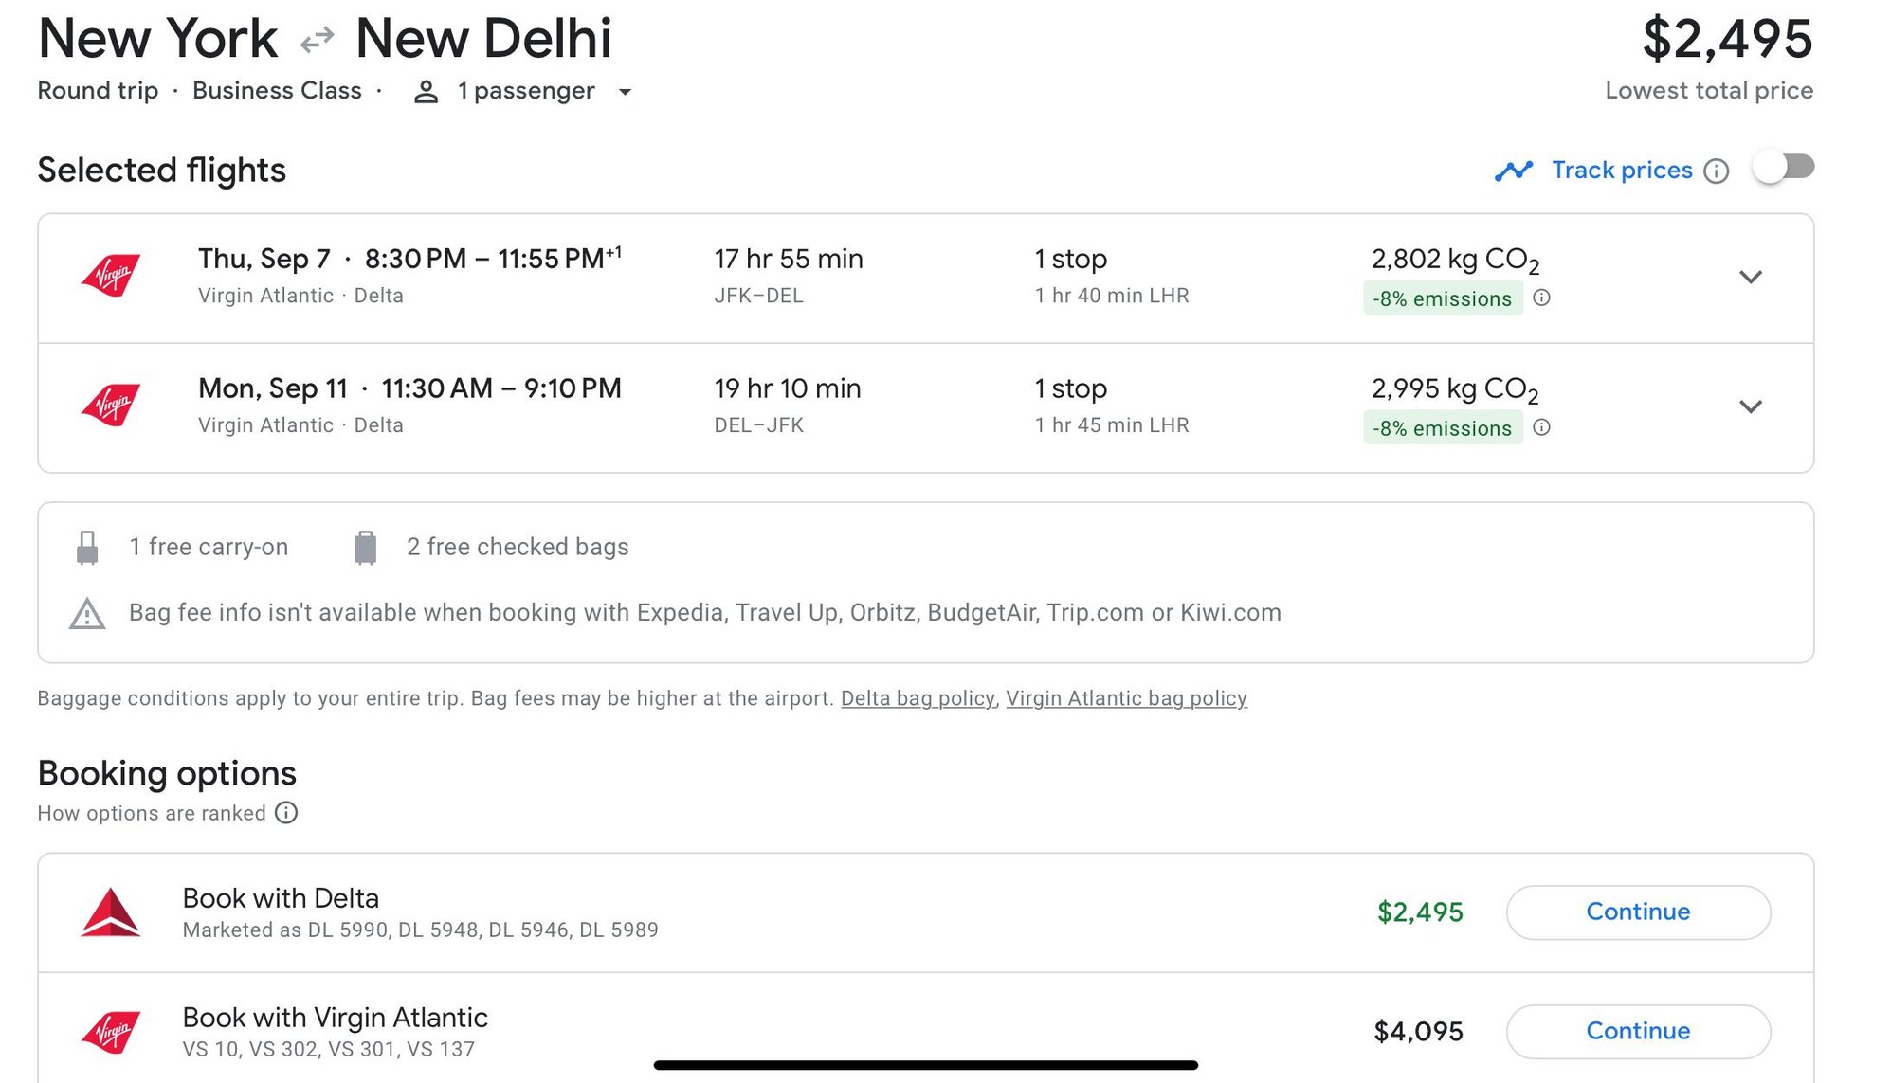Click the Track prices graph icon

pyautogui.click(x=1513, y=171)
